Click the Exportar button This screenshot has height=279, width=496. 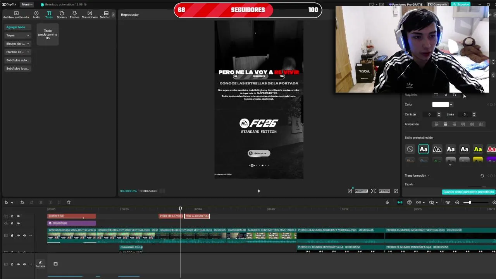(461, 4)
